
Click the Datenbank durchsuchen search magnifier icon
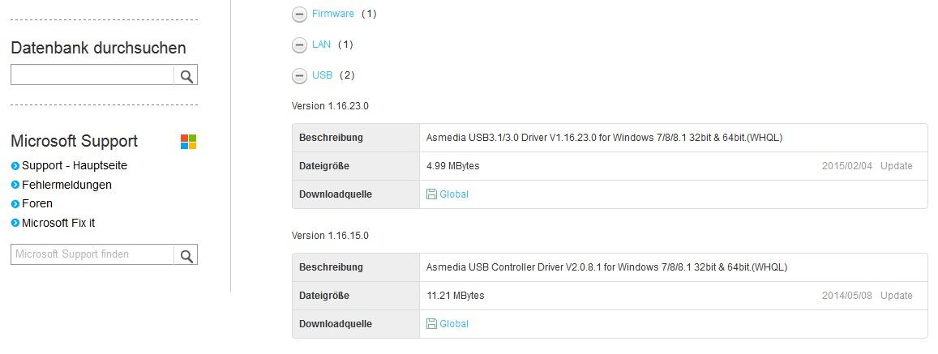pyautogui.click(x=186, y=76)
